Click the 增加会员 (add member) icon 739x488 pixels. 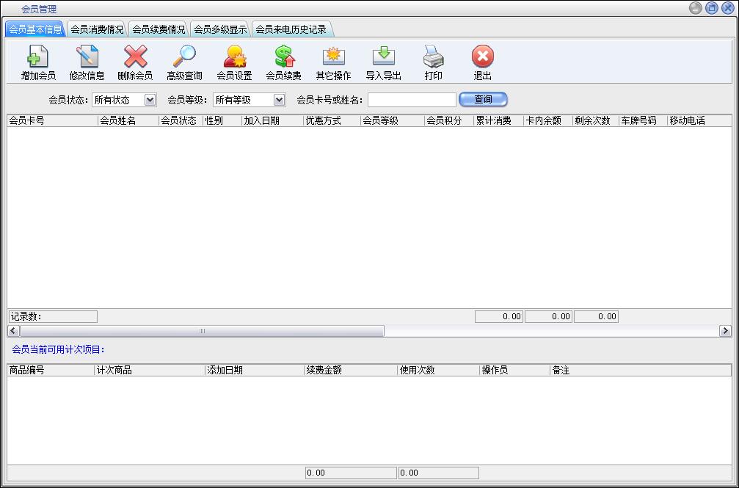click(38, 57)
